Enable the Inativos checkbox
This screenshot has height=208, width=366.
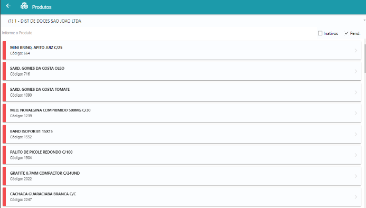pyautogui.click(x=320, y=33)
